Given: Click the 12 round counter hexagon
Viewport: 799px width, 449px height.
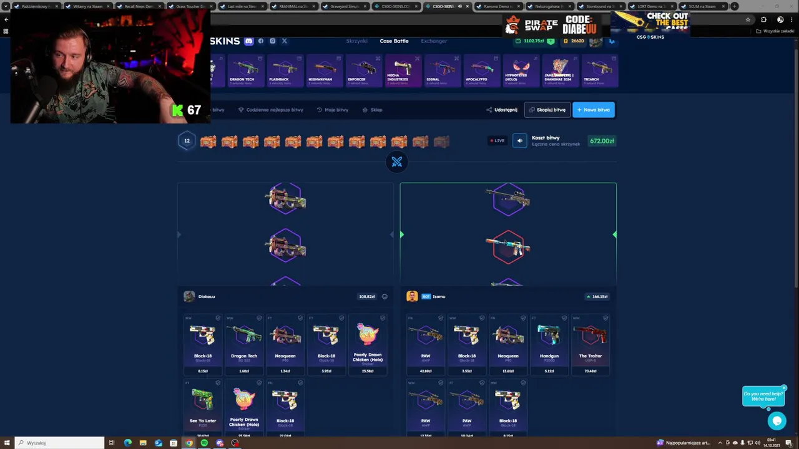Looking at the screenshot, I should pos(187,141).
